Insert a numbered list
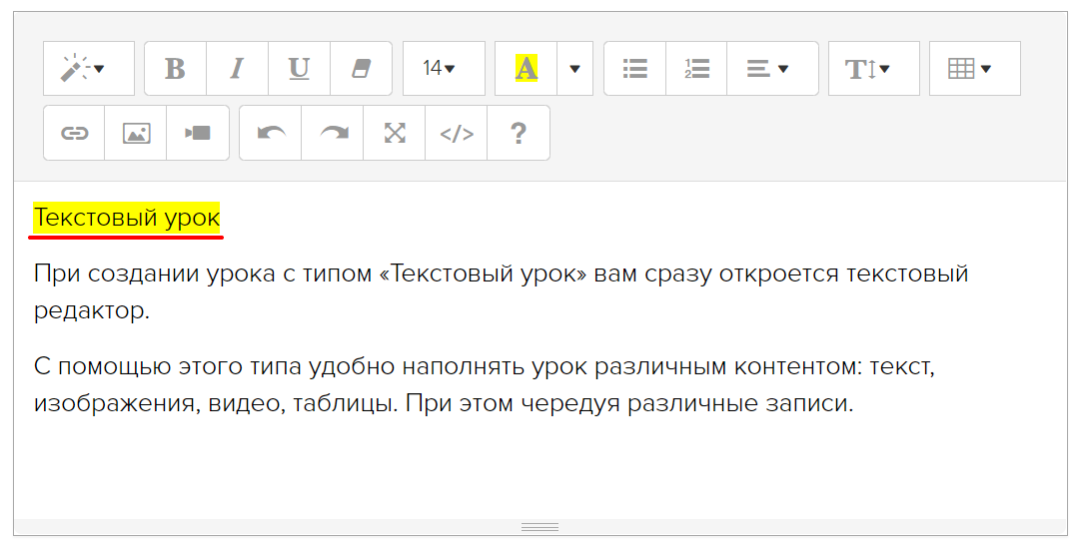Viewport: 1079px width, 544px height. click(696, 69)
